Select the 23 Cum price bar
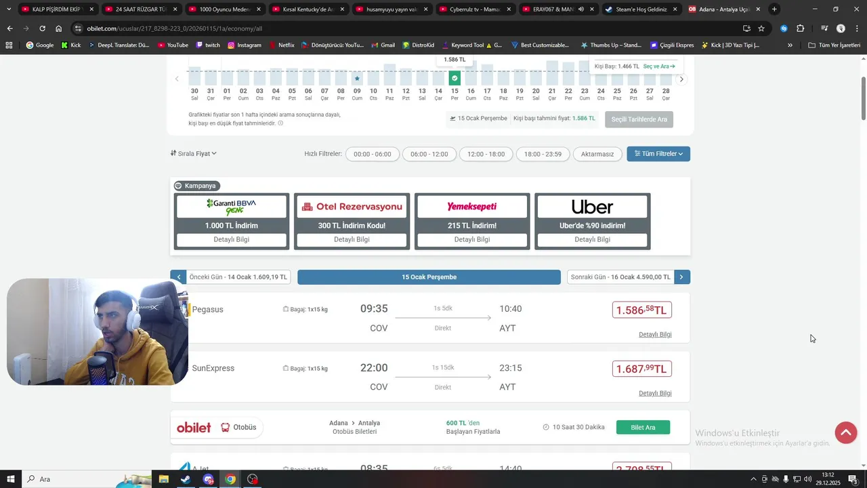This screenshot has width=867, height=488. point(585,73)
